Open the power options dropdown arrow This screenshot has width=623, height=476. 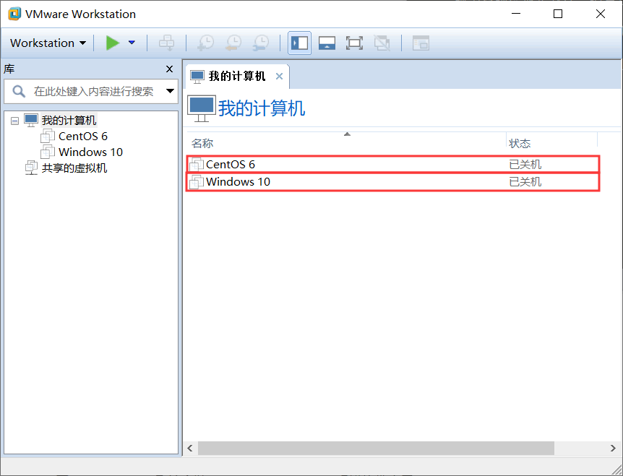pos(132,43)
